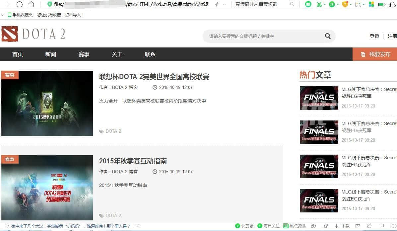The width and height of the screenshot is (397, 231).
Task: Toggle the sound speaker icon in status bar
Action: (394, 226)
